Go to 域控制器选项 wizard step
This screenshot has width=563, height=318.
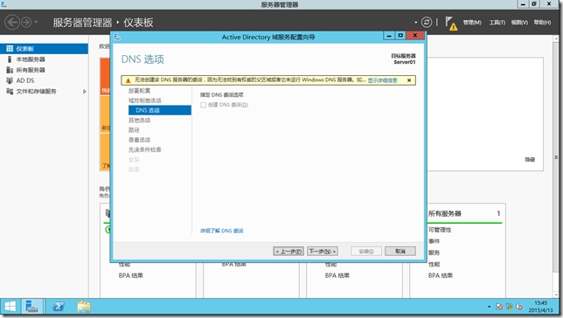click(145, 100)
